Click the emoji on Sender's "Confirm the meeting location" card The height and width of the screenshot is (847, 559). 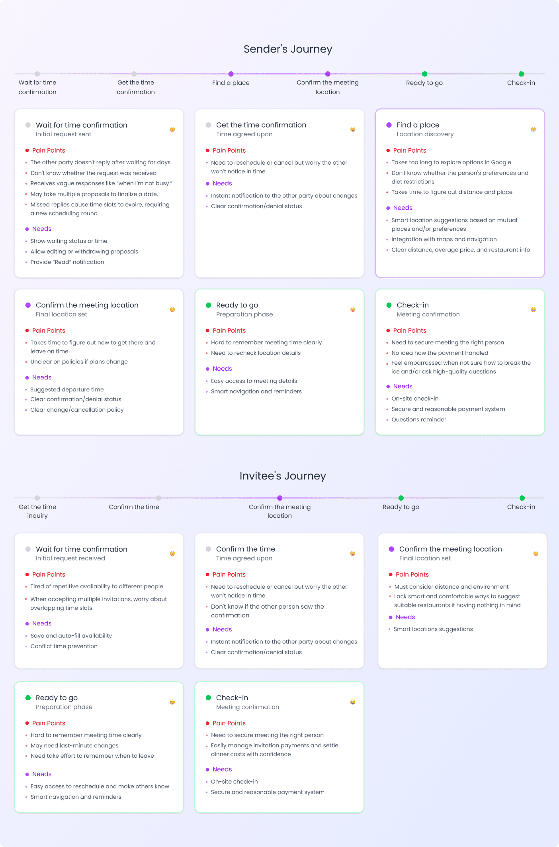coord(172,309)
